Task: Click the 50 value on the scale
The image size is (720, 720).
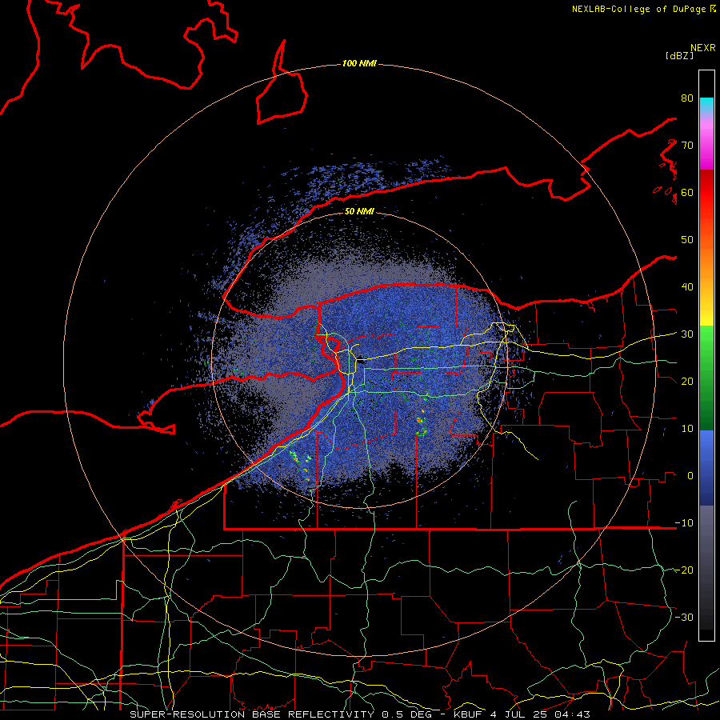Action: point(687,240)
